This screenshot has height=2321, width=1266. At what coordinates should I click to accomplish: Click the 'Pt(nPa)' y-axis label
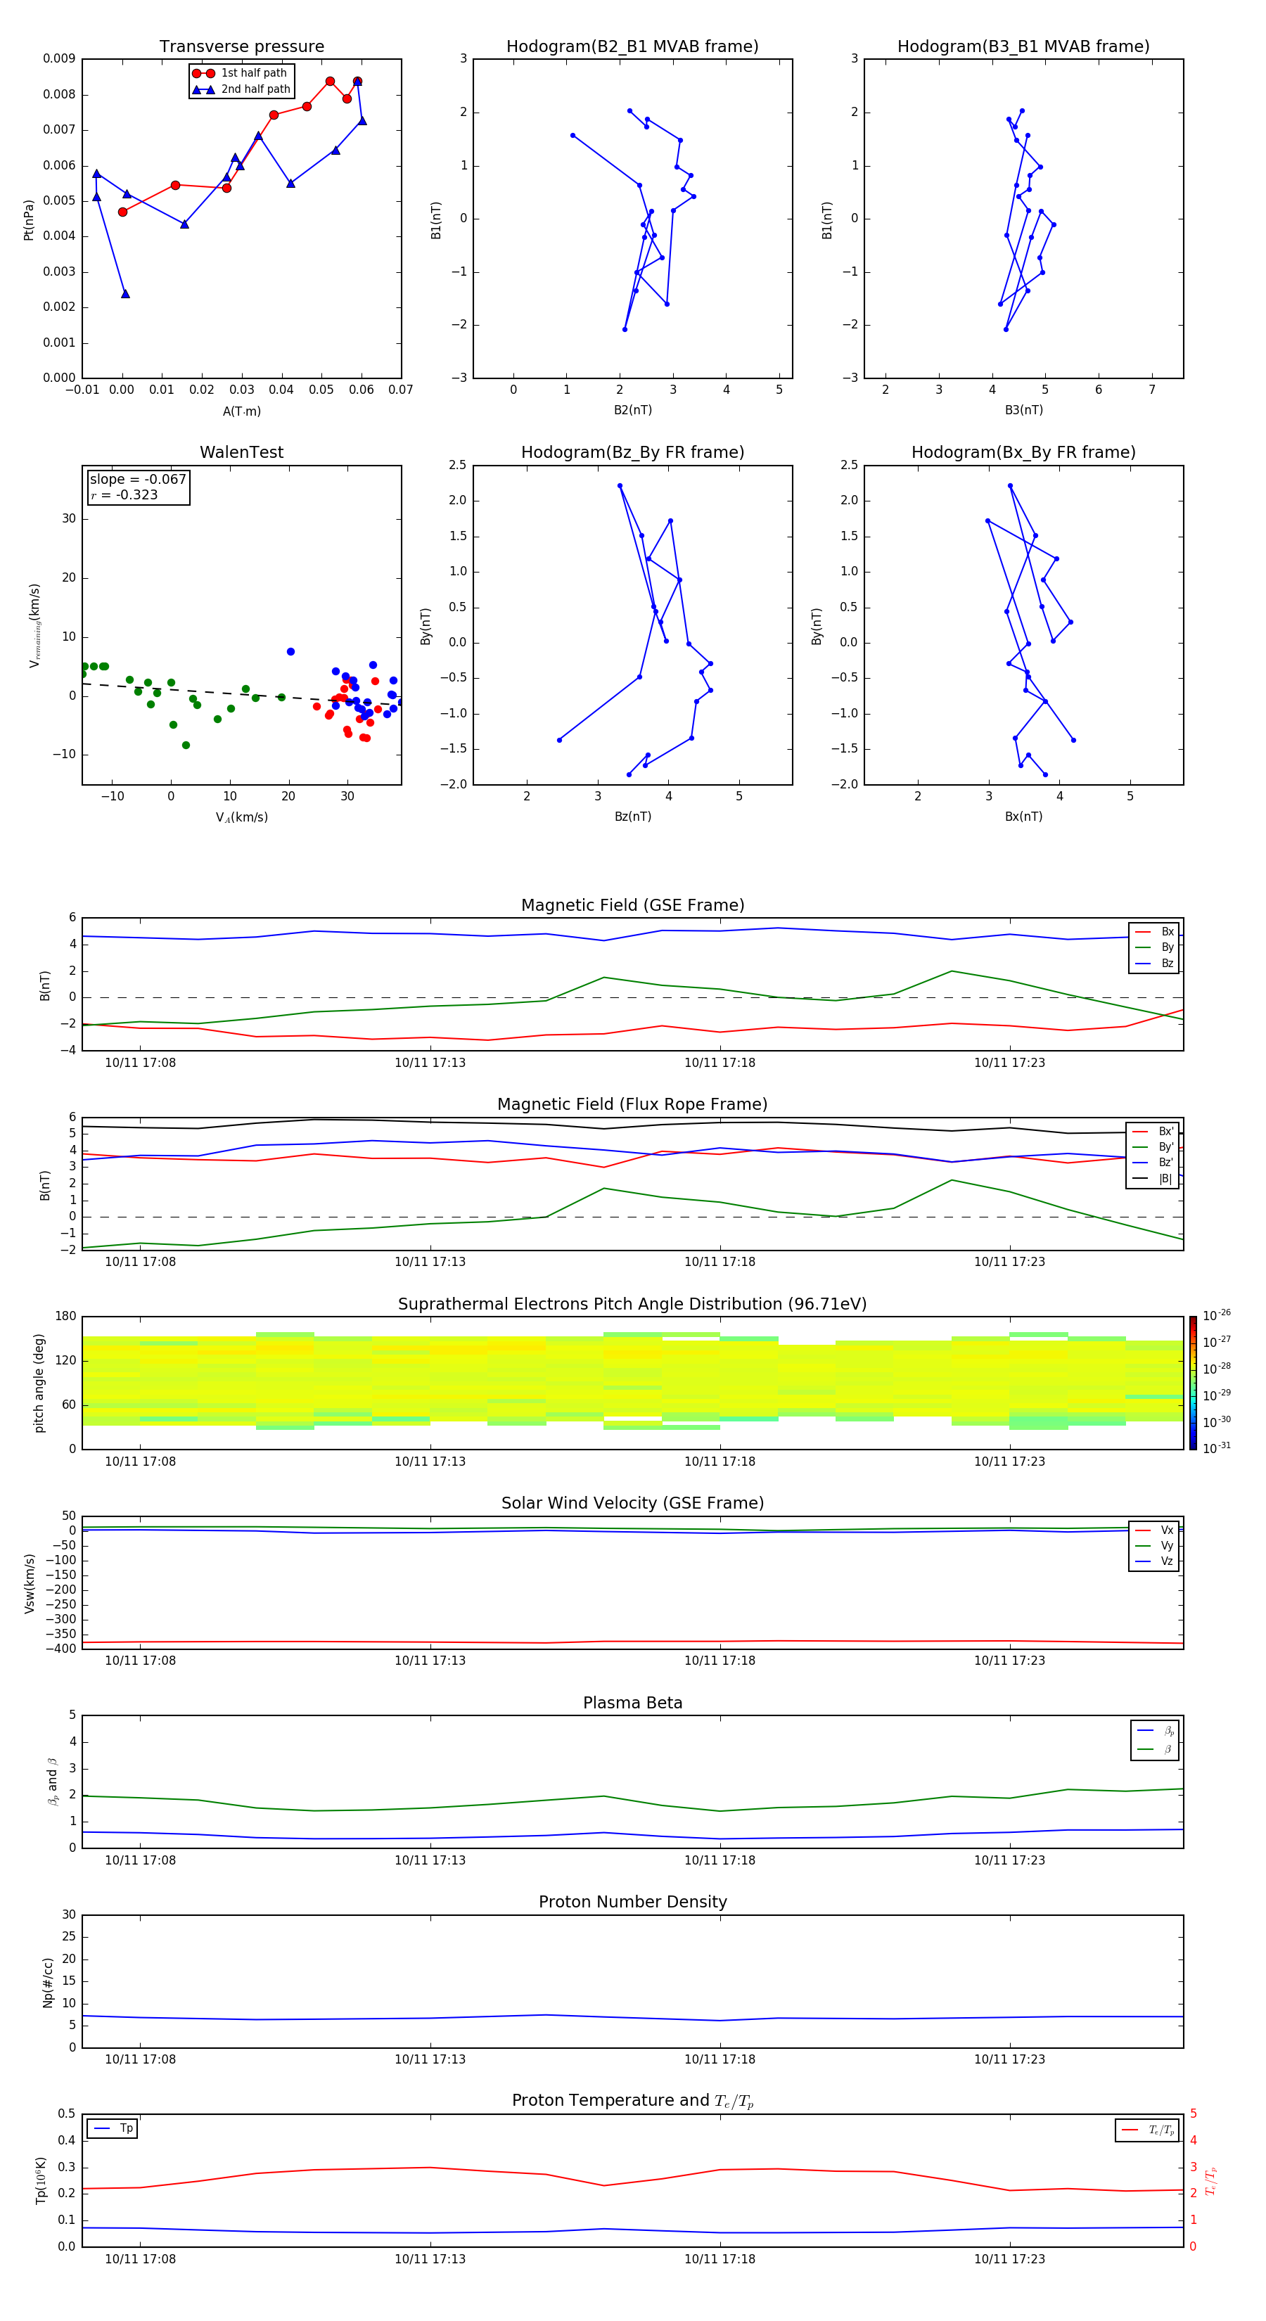point(28,219)
